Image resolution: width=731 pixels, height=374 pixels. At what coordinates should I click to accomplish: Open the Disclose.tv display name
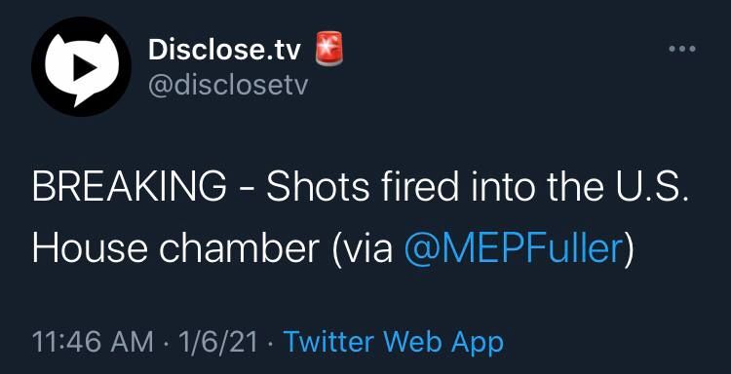[225, 50]
